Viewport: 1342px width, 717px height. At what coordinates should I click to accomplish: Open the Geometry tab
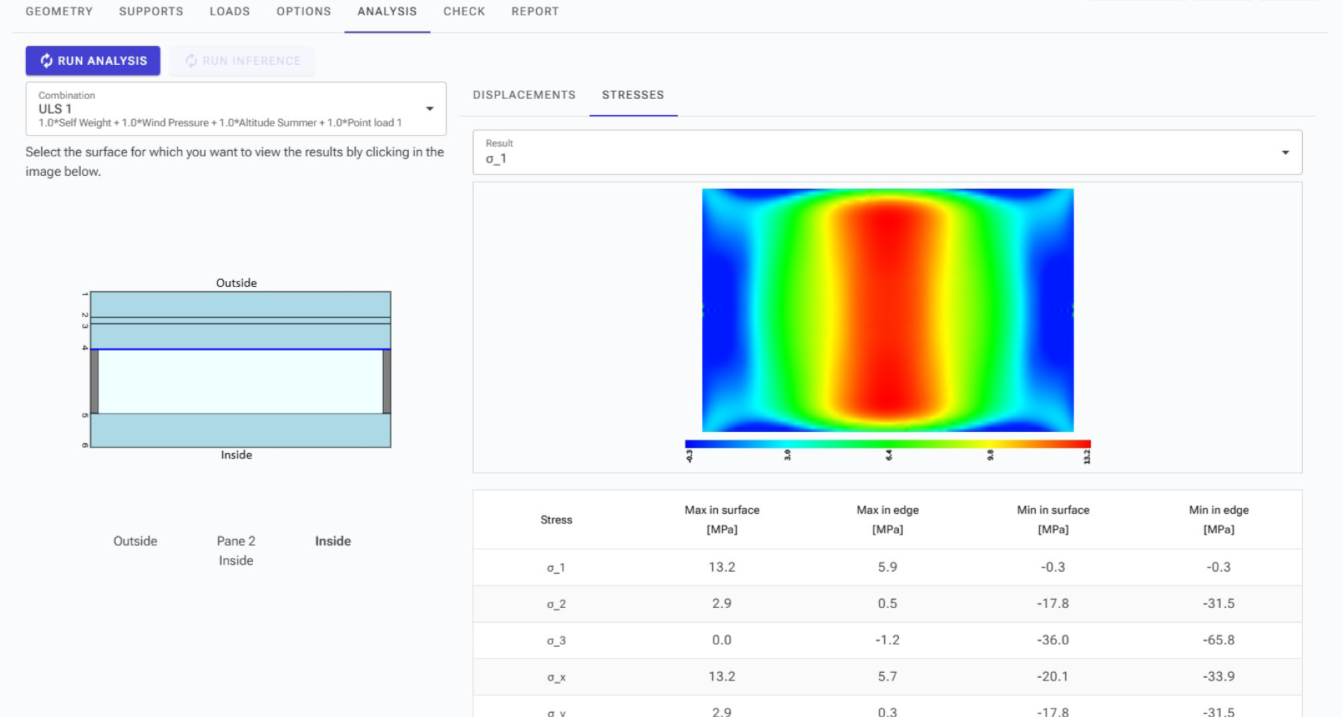pyautogui.click(x=59, y=11)
